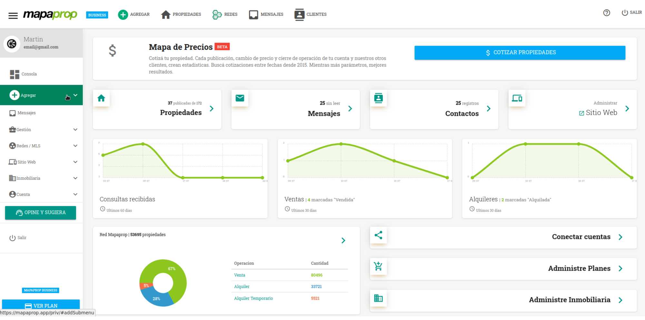The image size is (645, 320).
Task: Open the hamburger menu icon
Action: (13, 15)
